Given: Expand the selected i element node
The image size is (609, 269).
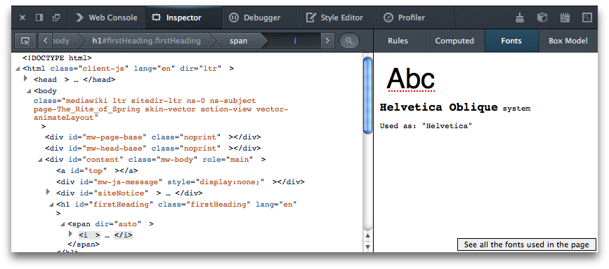Looking at the screenshot, I should (71, 234).
